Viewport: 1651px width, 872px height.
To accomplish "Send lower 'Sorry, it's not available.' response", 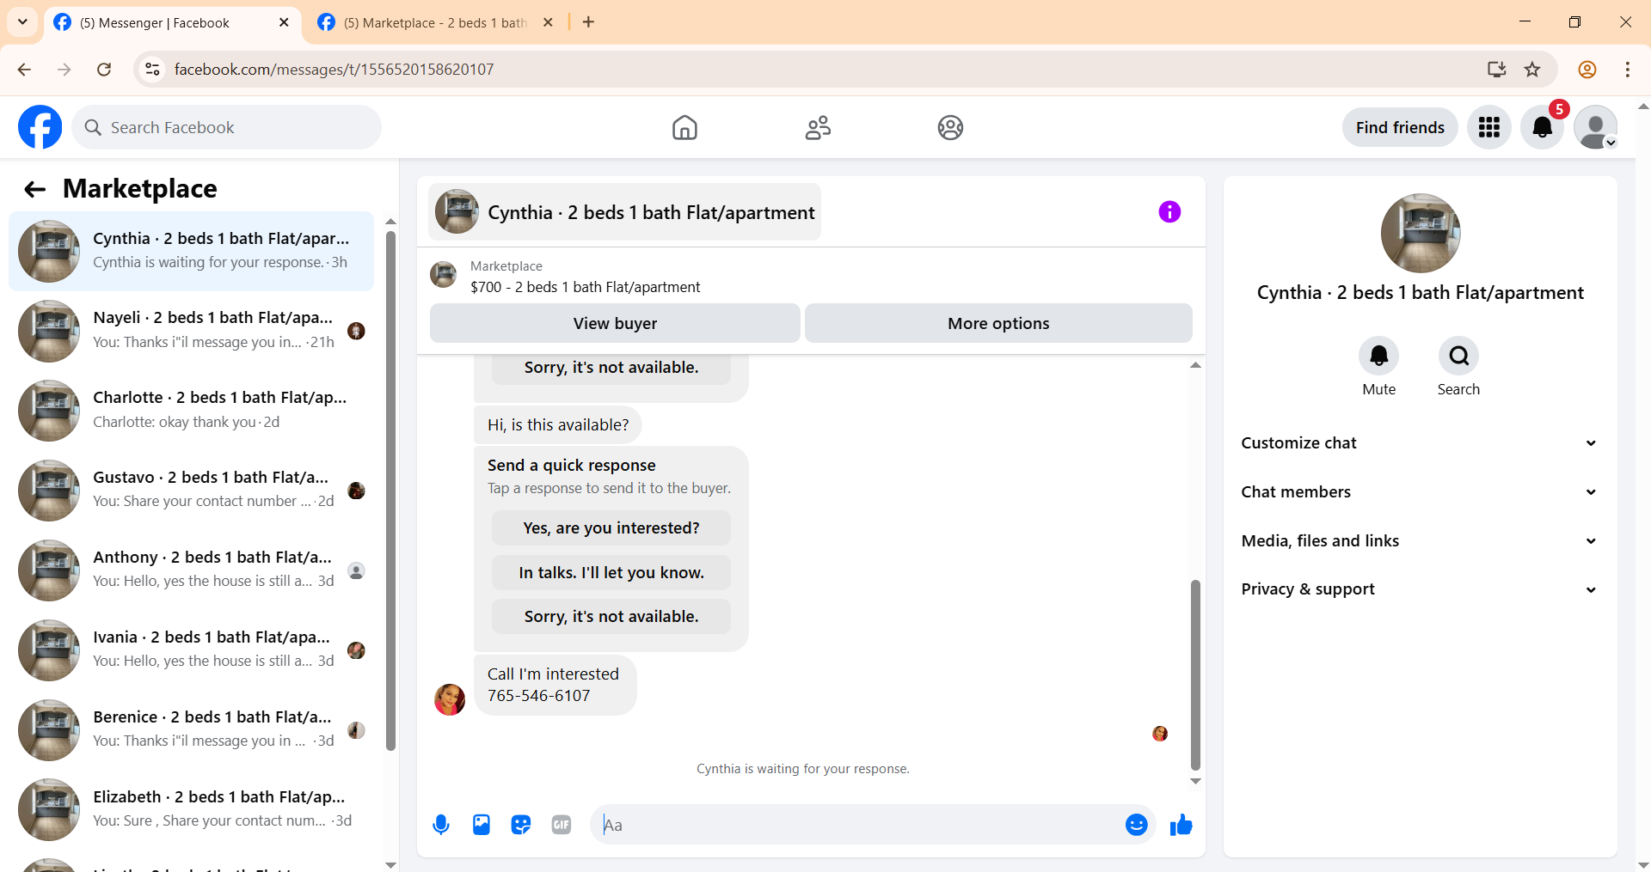I will (x=611, y=616).
